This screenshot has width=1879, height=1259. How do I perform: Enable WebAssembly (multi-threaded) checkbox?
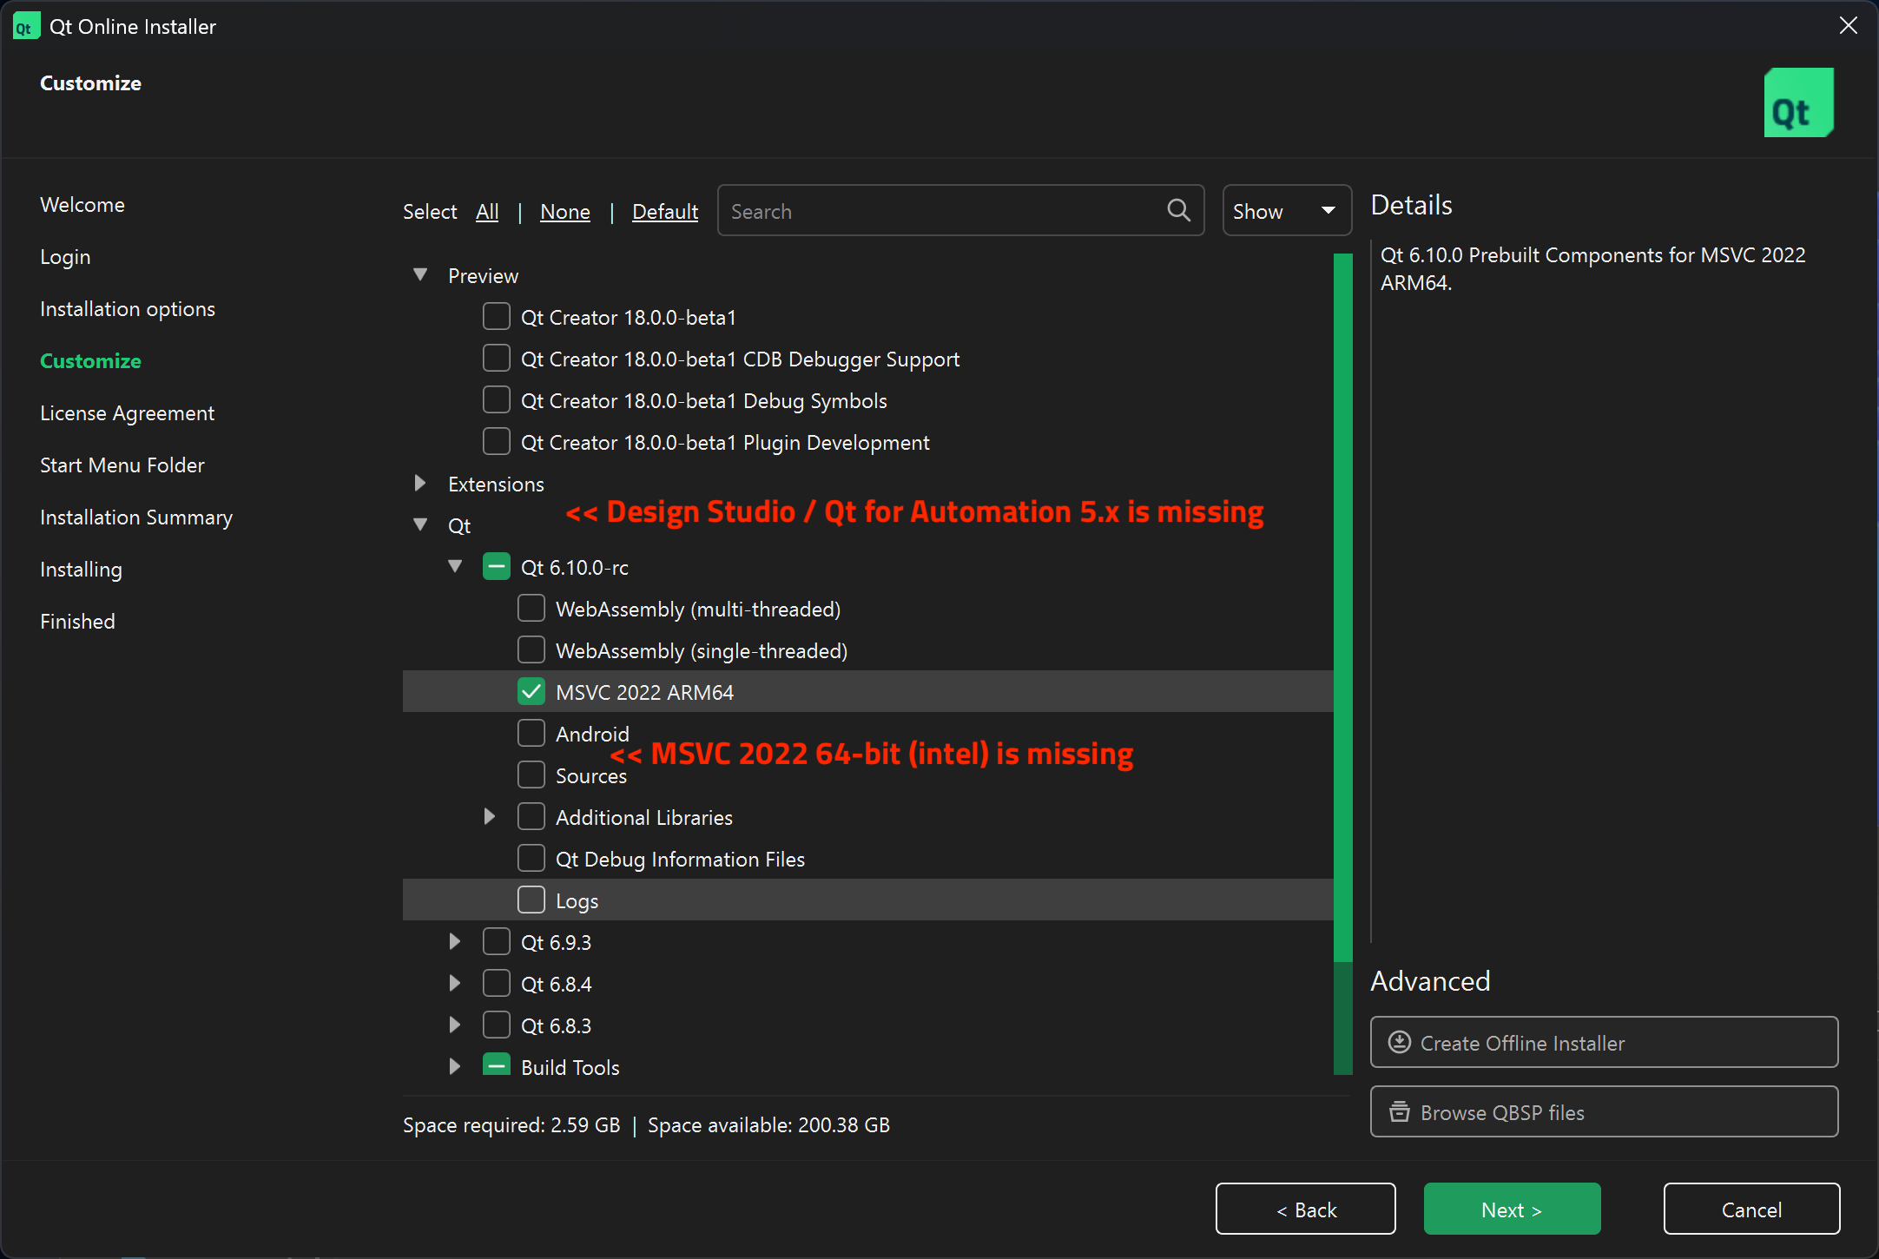tap(531, 609)
